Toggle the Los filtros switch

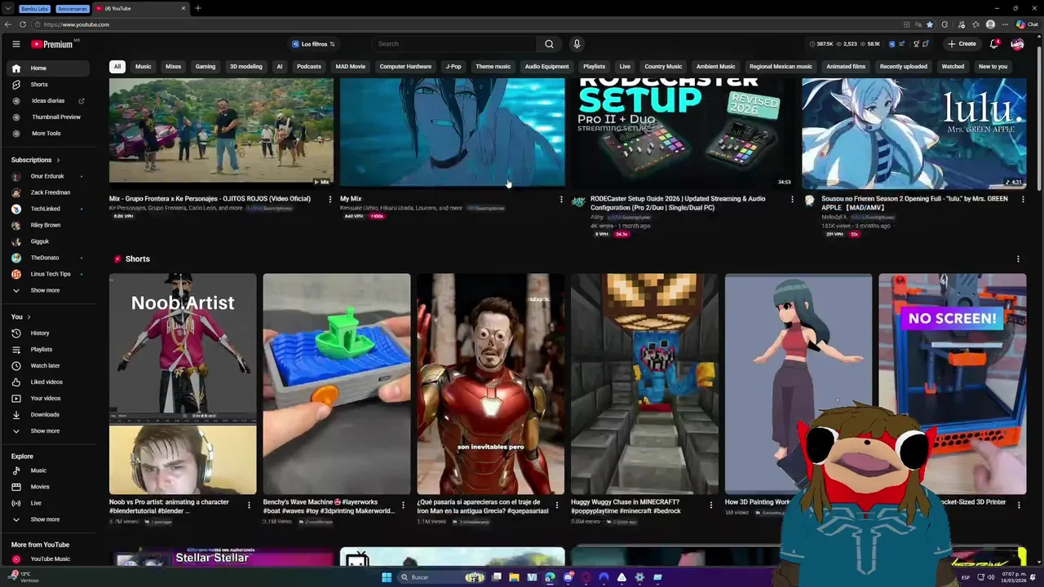click(x=313, y=44)
